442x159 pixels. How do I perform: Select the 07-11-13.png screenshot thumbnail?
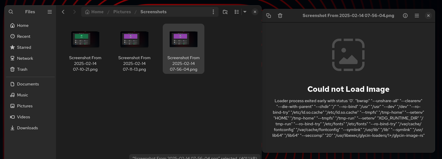[x=134, y=40]
